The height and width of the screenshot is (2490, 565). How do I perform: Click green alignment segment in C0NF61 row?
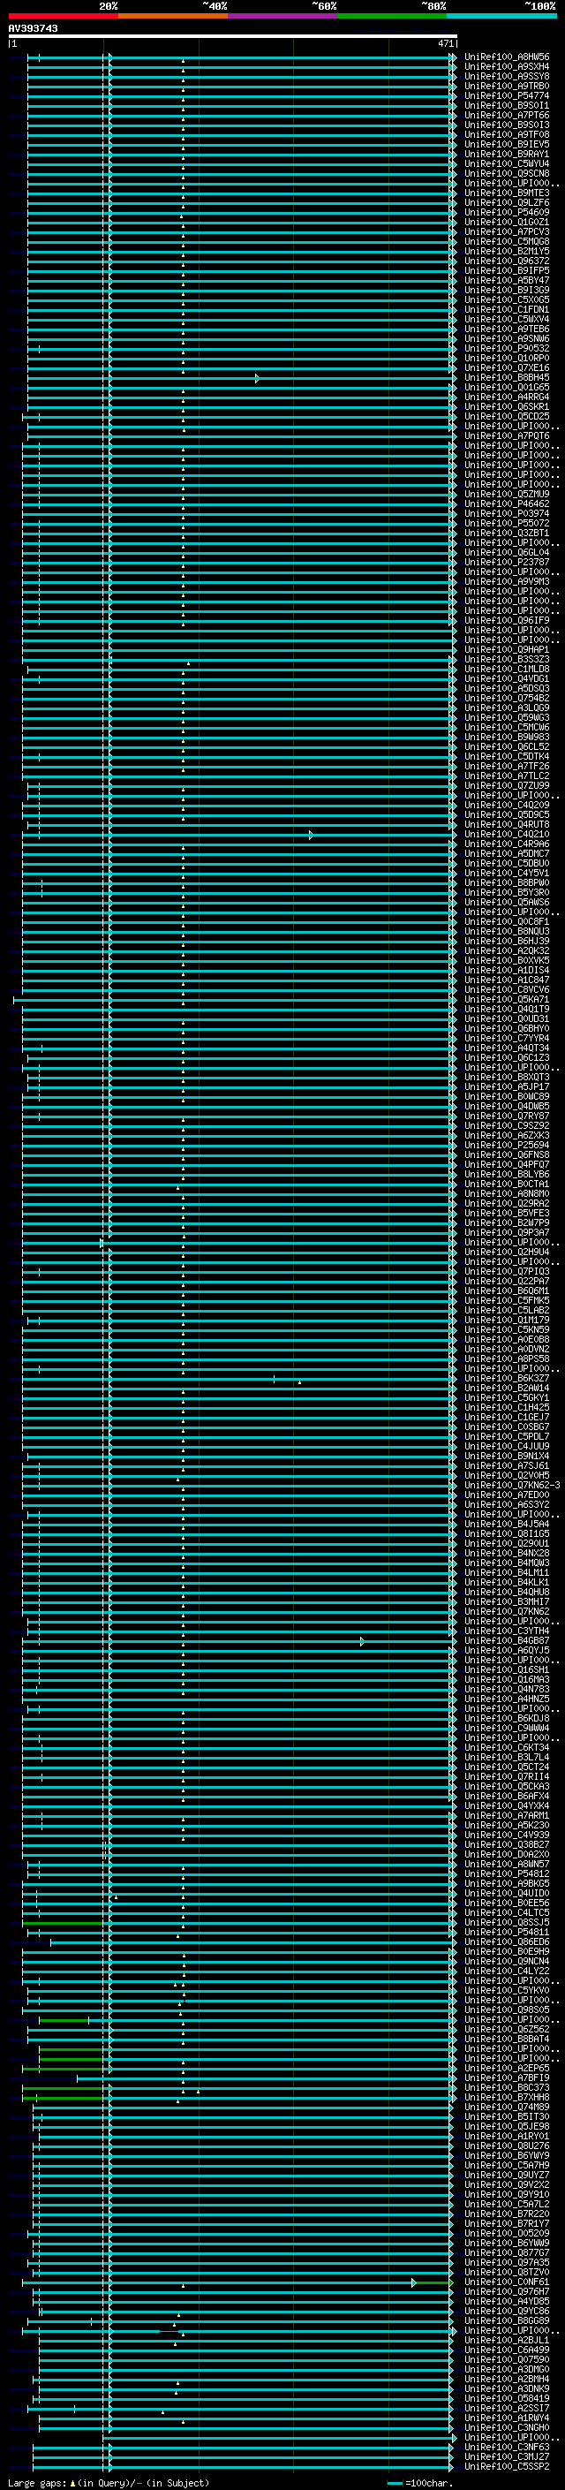433,2282
